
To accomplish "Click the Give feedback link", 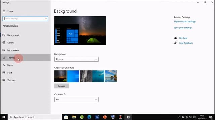I will tap(186, 43).
